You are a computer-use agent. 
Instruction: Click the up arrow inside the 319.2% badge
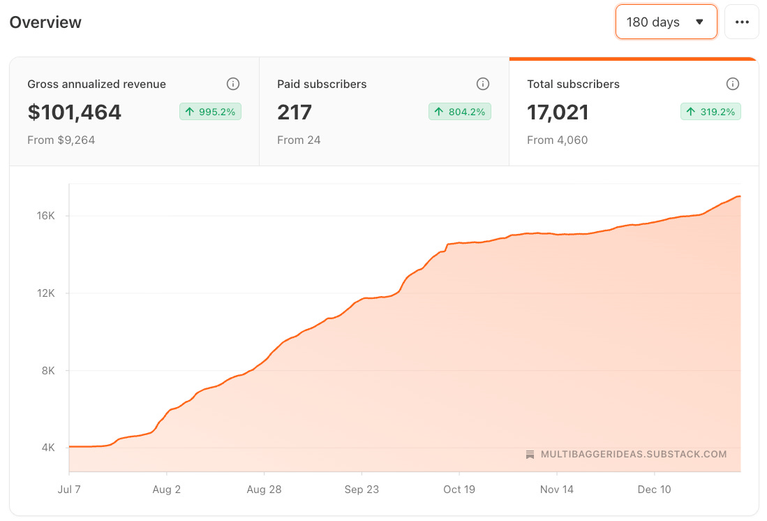point(690,111)
